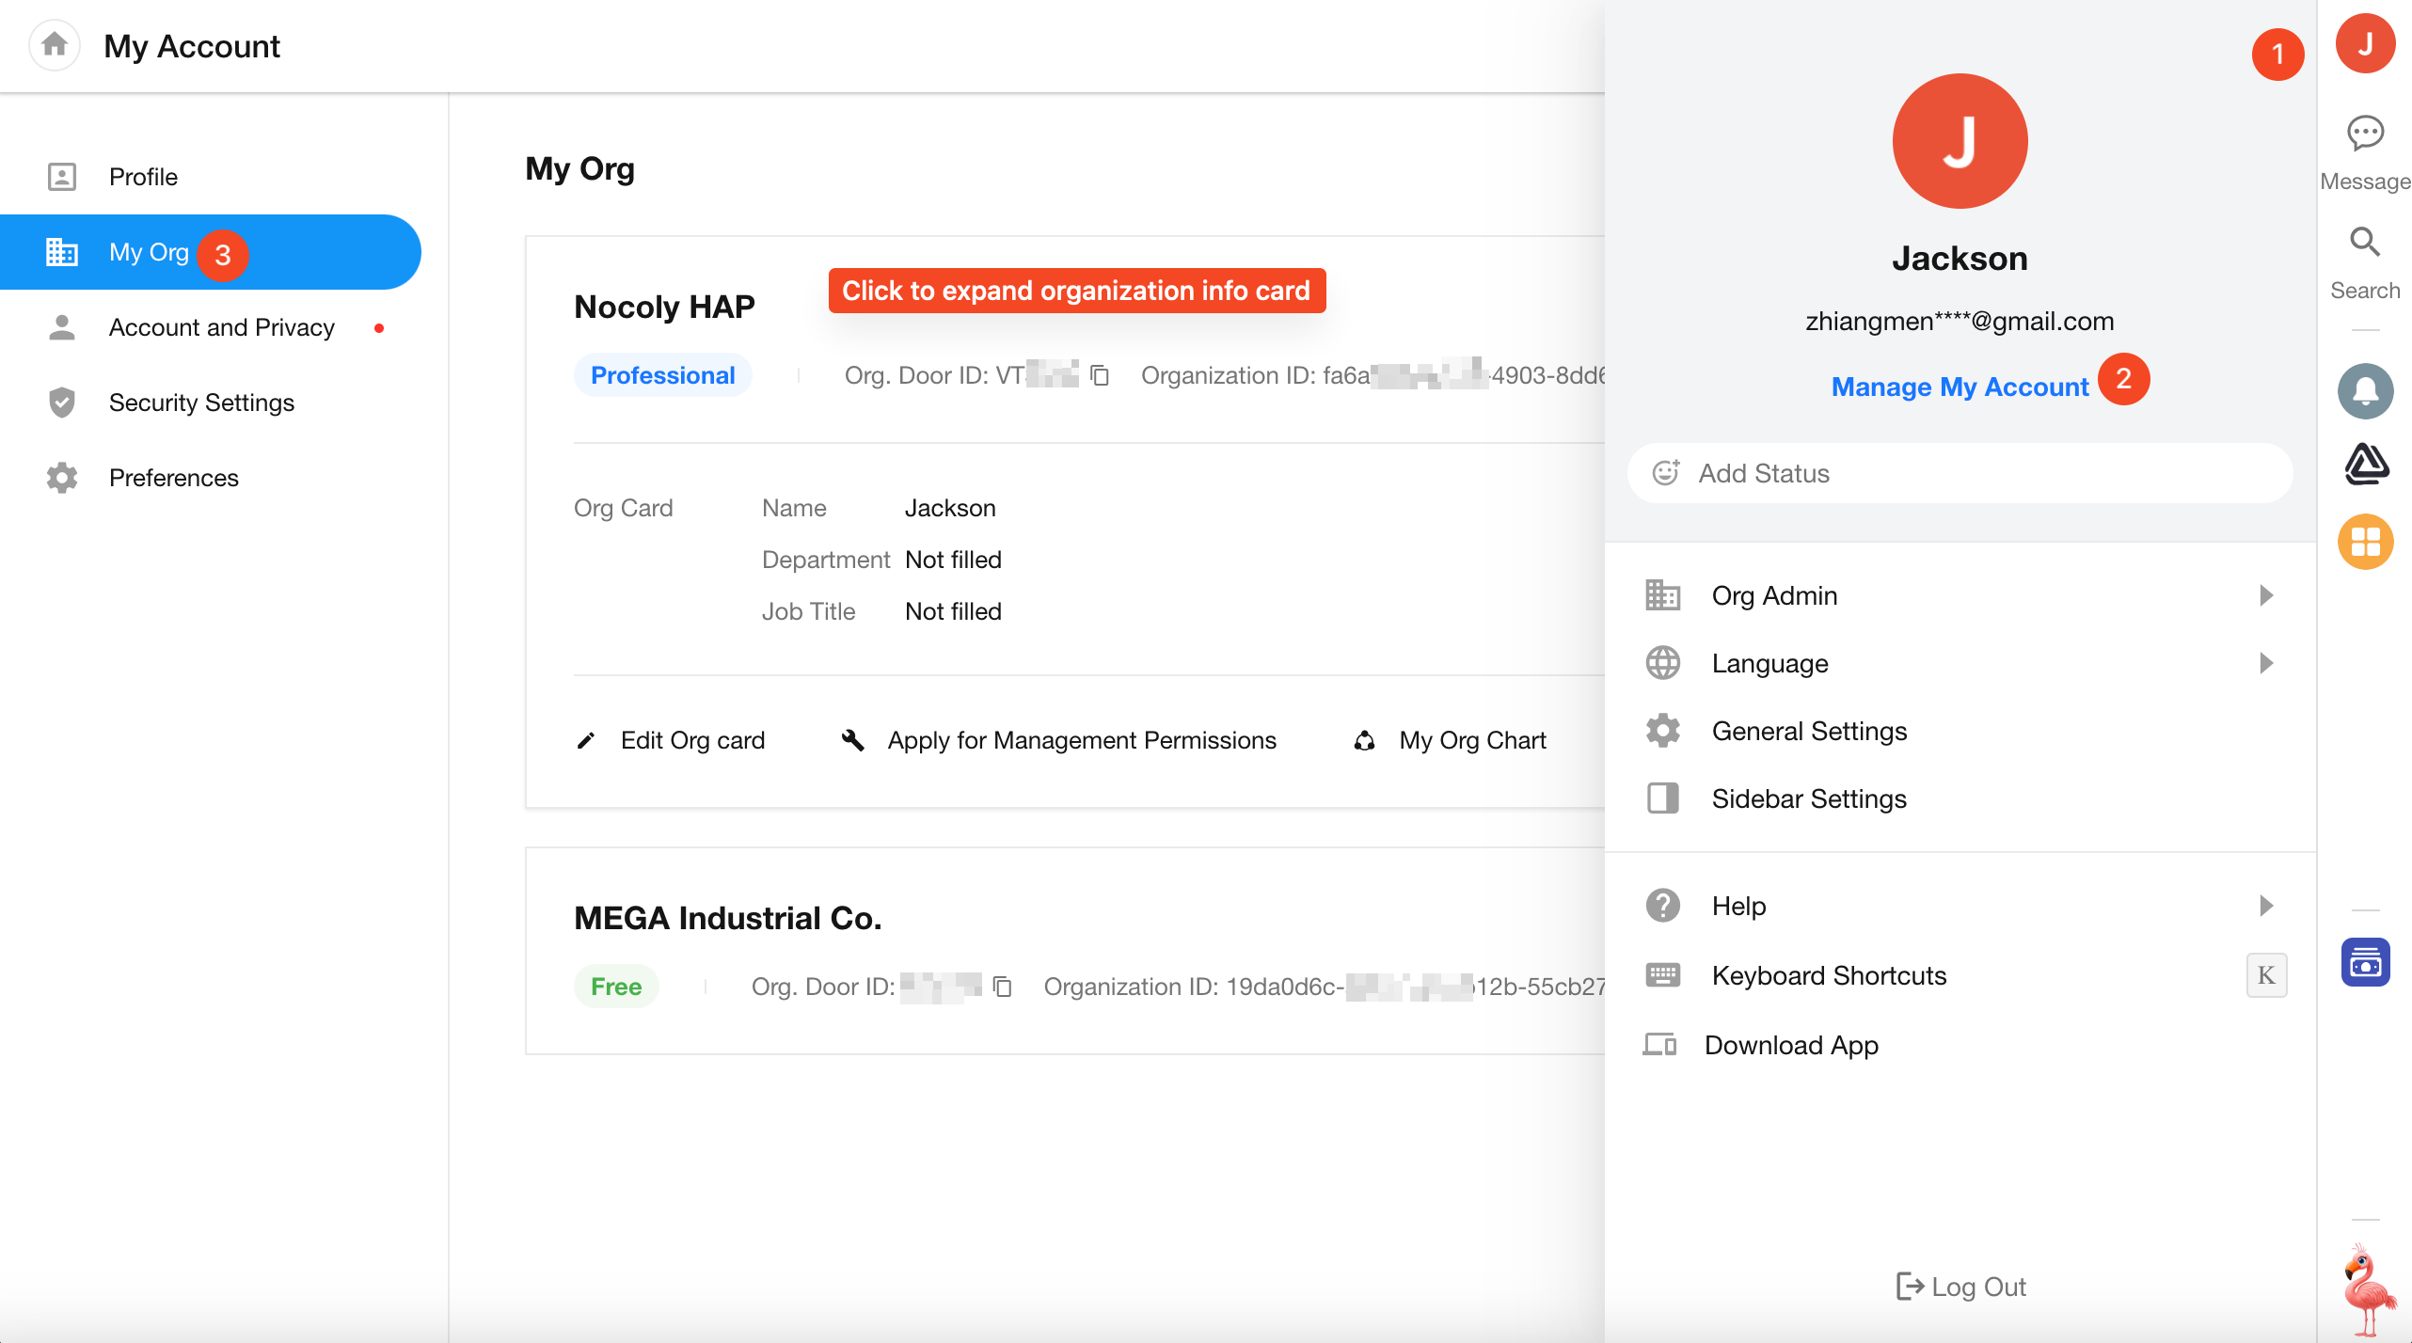
Task: Open the blue screenshot tool icon
Action: (x=2365, y=963)
